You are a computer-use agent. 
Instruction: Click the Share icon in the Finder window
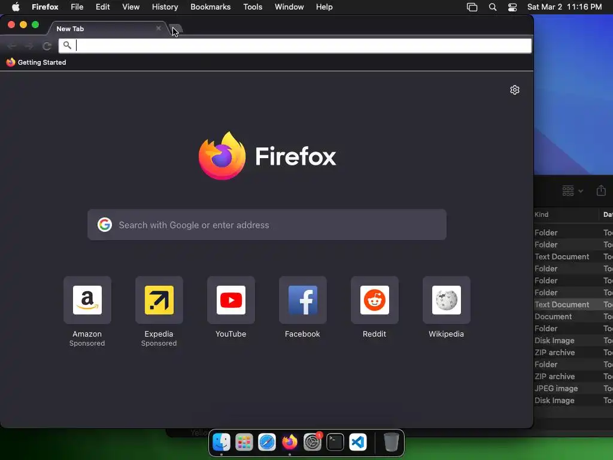tap(601, 190)
